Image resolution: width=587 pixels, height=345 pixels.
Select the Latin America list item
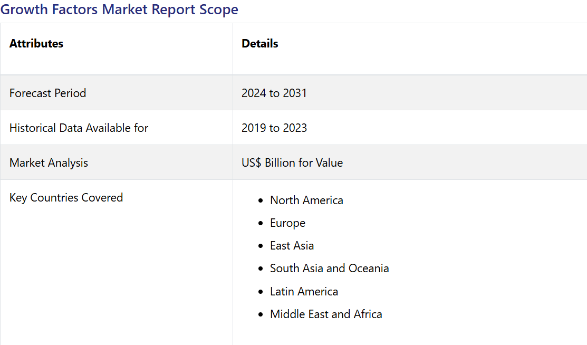coord(304,292)
